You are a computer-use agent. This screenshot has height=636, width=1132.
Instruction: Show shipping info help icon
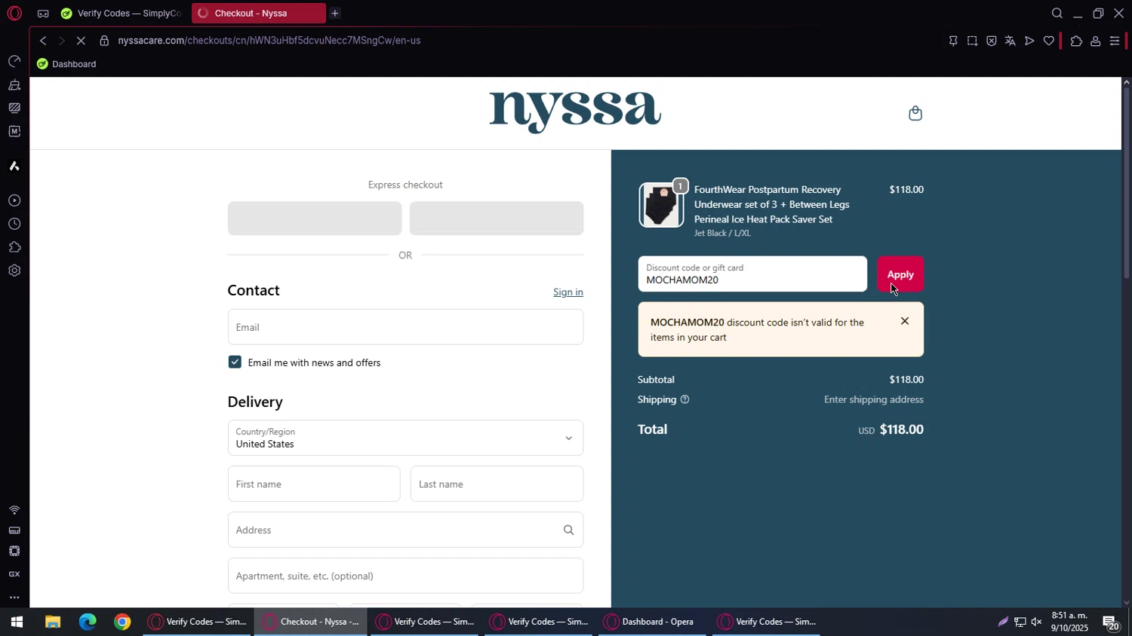click(684, 399)
